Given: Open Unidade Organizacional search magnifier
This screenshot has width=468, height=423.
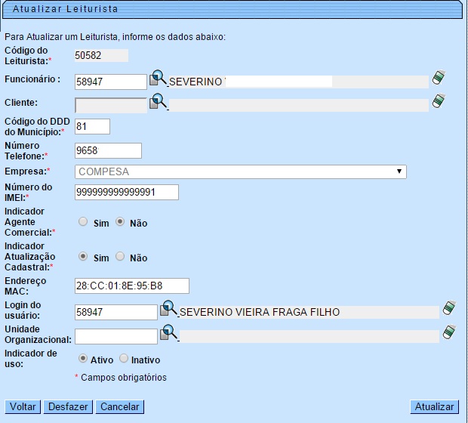Looking at the screenshot, I should [x=168, y=333].
